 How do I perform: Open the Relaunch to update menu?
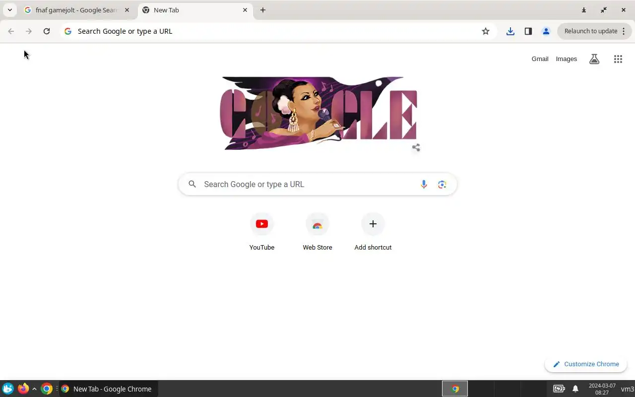coord(595,31)
